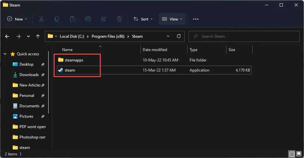Click the Cut scissors icon

click(x=41, y=19)
